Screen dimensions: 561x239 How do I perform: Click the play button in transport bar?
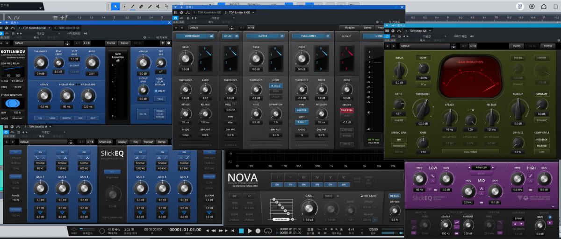pos(250,231)
